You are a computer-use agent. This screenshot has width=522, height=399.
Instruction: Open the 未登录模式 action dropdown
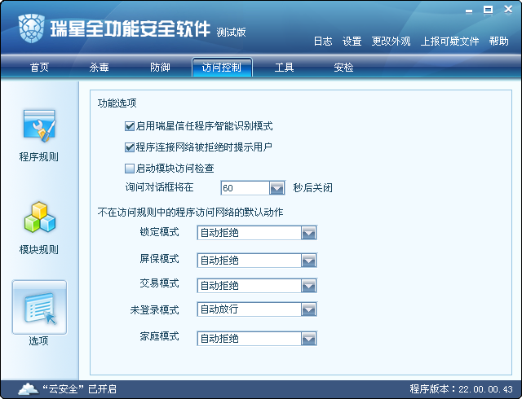point(257,309)
